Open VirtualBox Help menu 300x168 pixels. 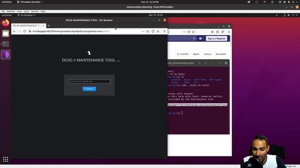click(x=43, y=11)
